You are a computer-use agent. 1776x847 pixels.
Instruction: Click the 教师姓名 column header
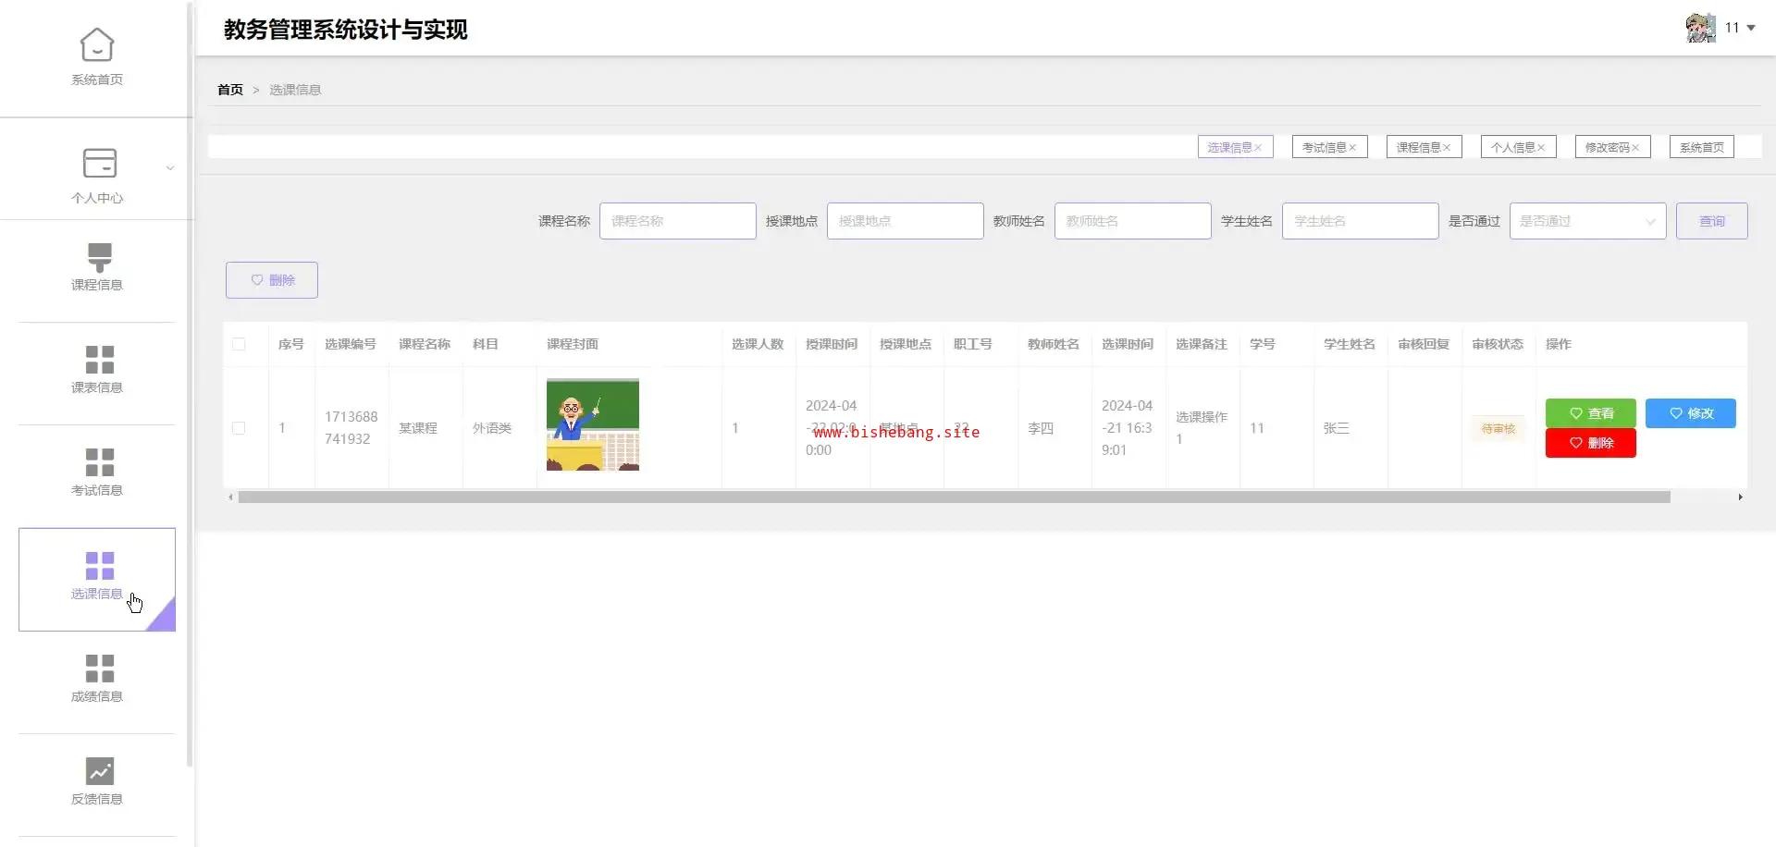click(1054, 344)
